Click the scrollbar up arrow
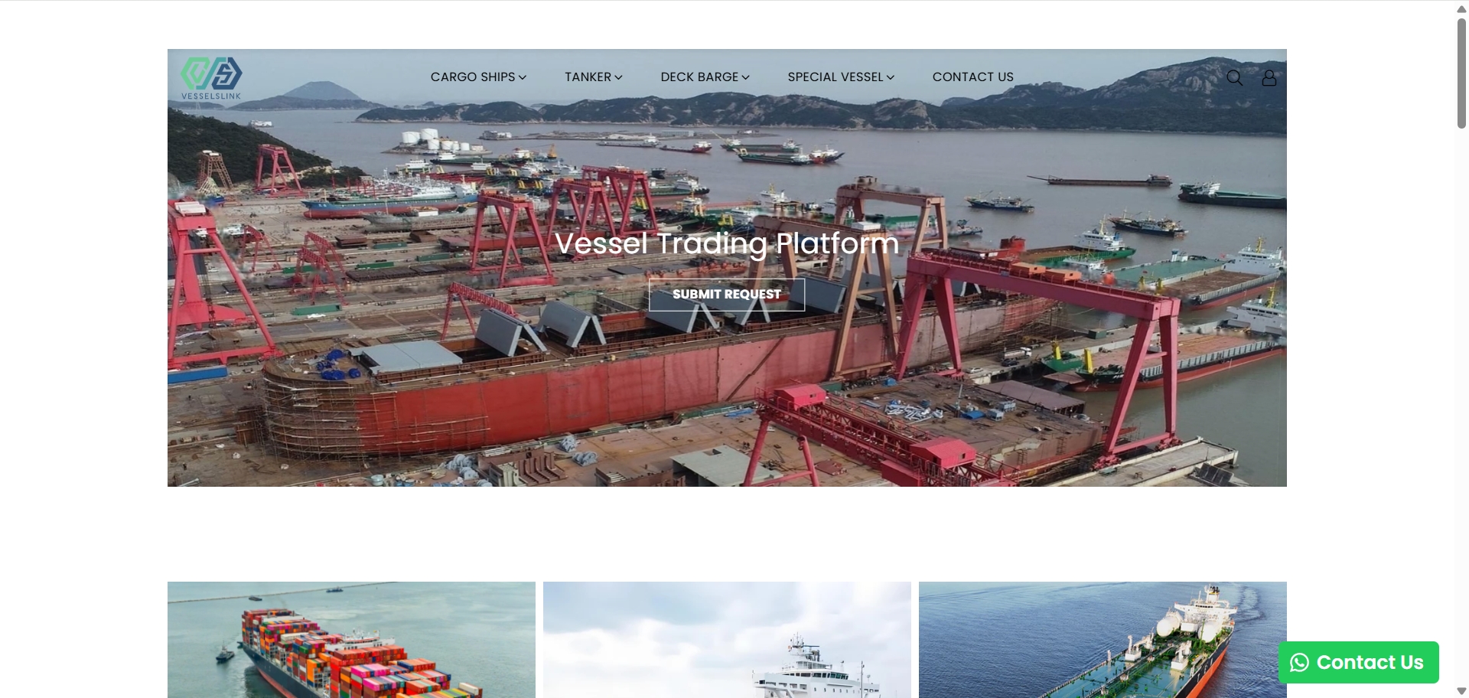Image resolution: width=1469 pixels, height=698 pixels. [1461, 8]
